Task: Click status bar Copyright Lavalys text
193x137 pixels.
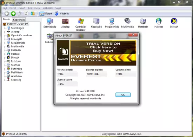Action: click(121, 134)
